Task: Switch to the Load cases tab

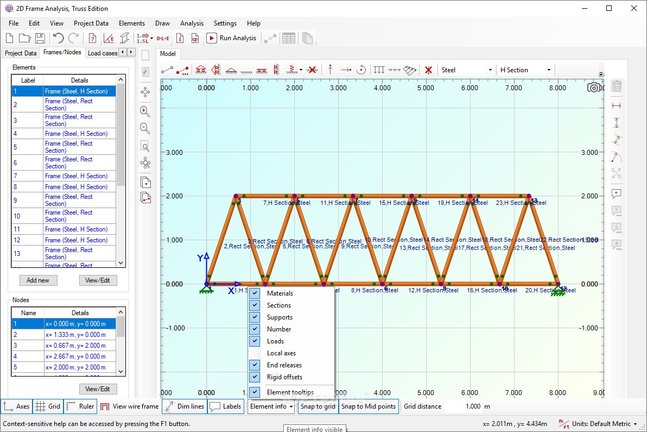Action: coord(102,53)
